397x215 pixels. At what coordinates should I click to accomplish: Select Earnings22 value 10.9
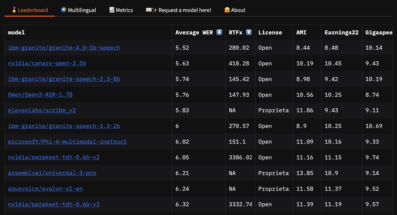(331, 173)
